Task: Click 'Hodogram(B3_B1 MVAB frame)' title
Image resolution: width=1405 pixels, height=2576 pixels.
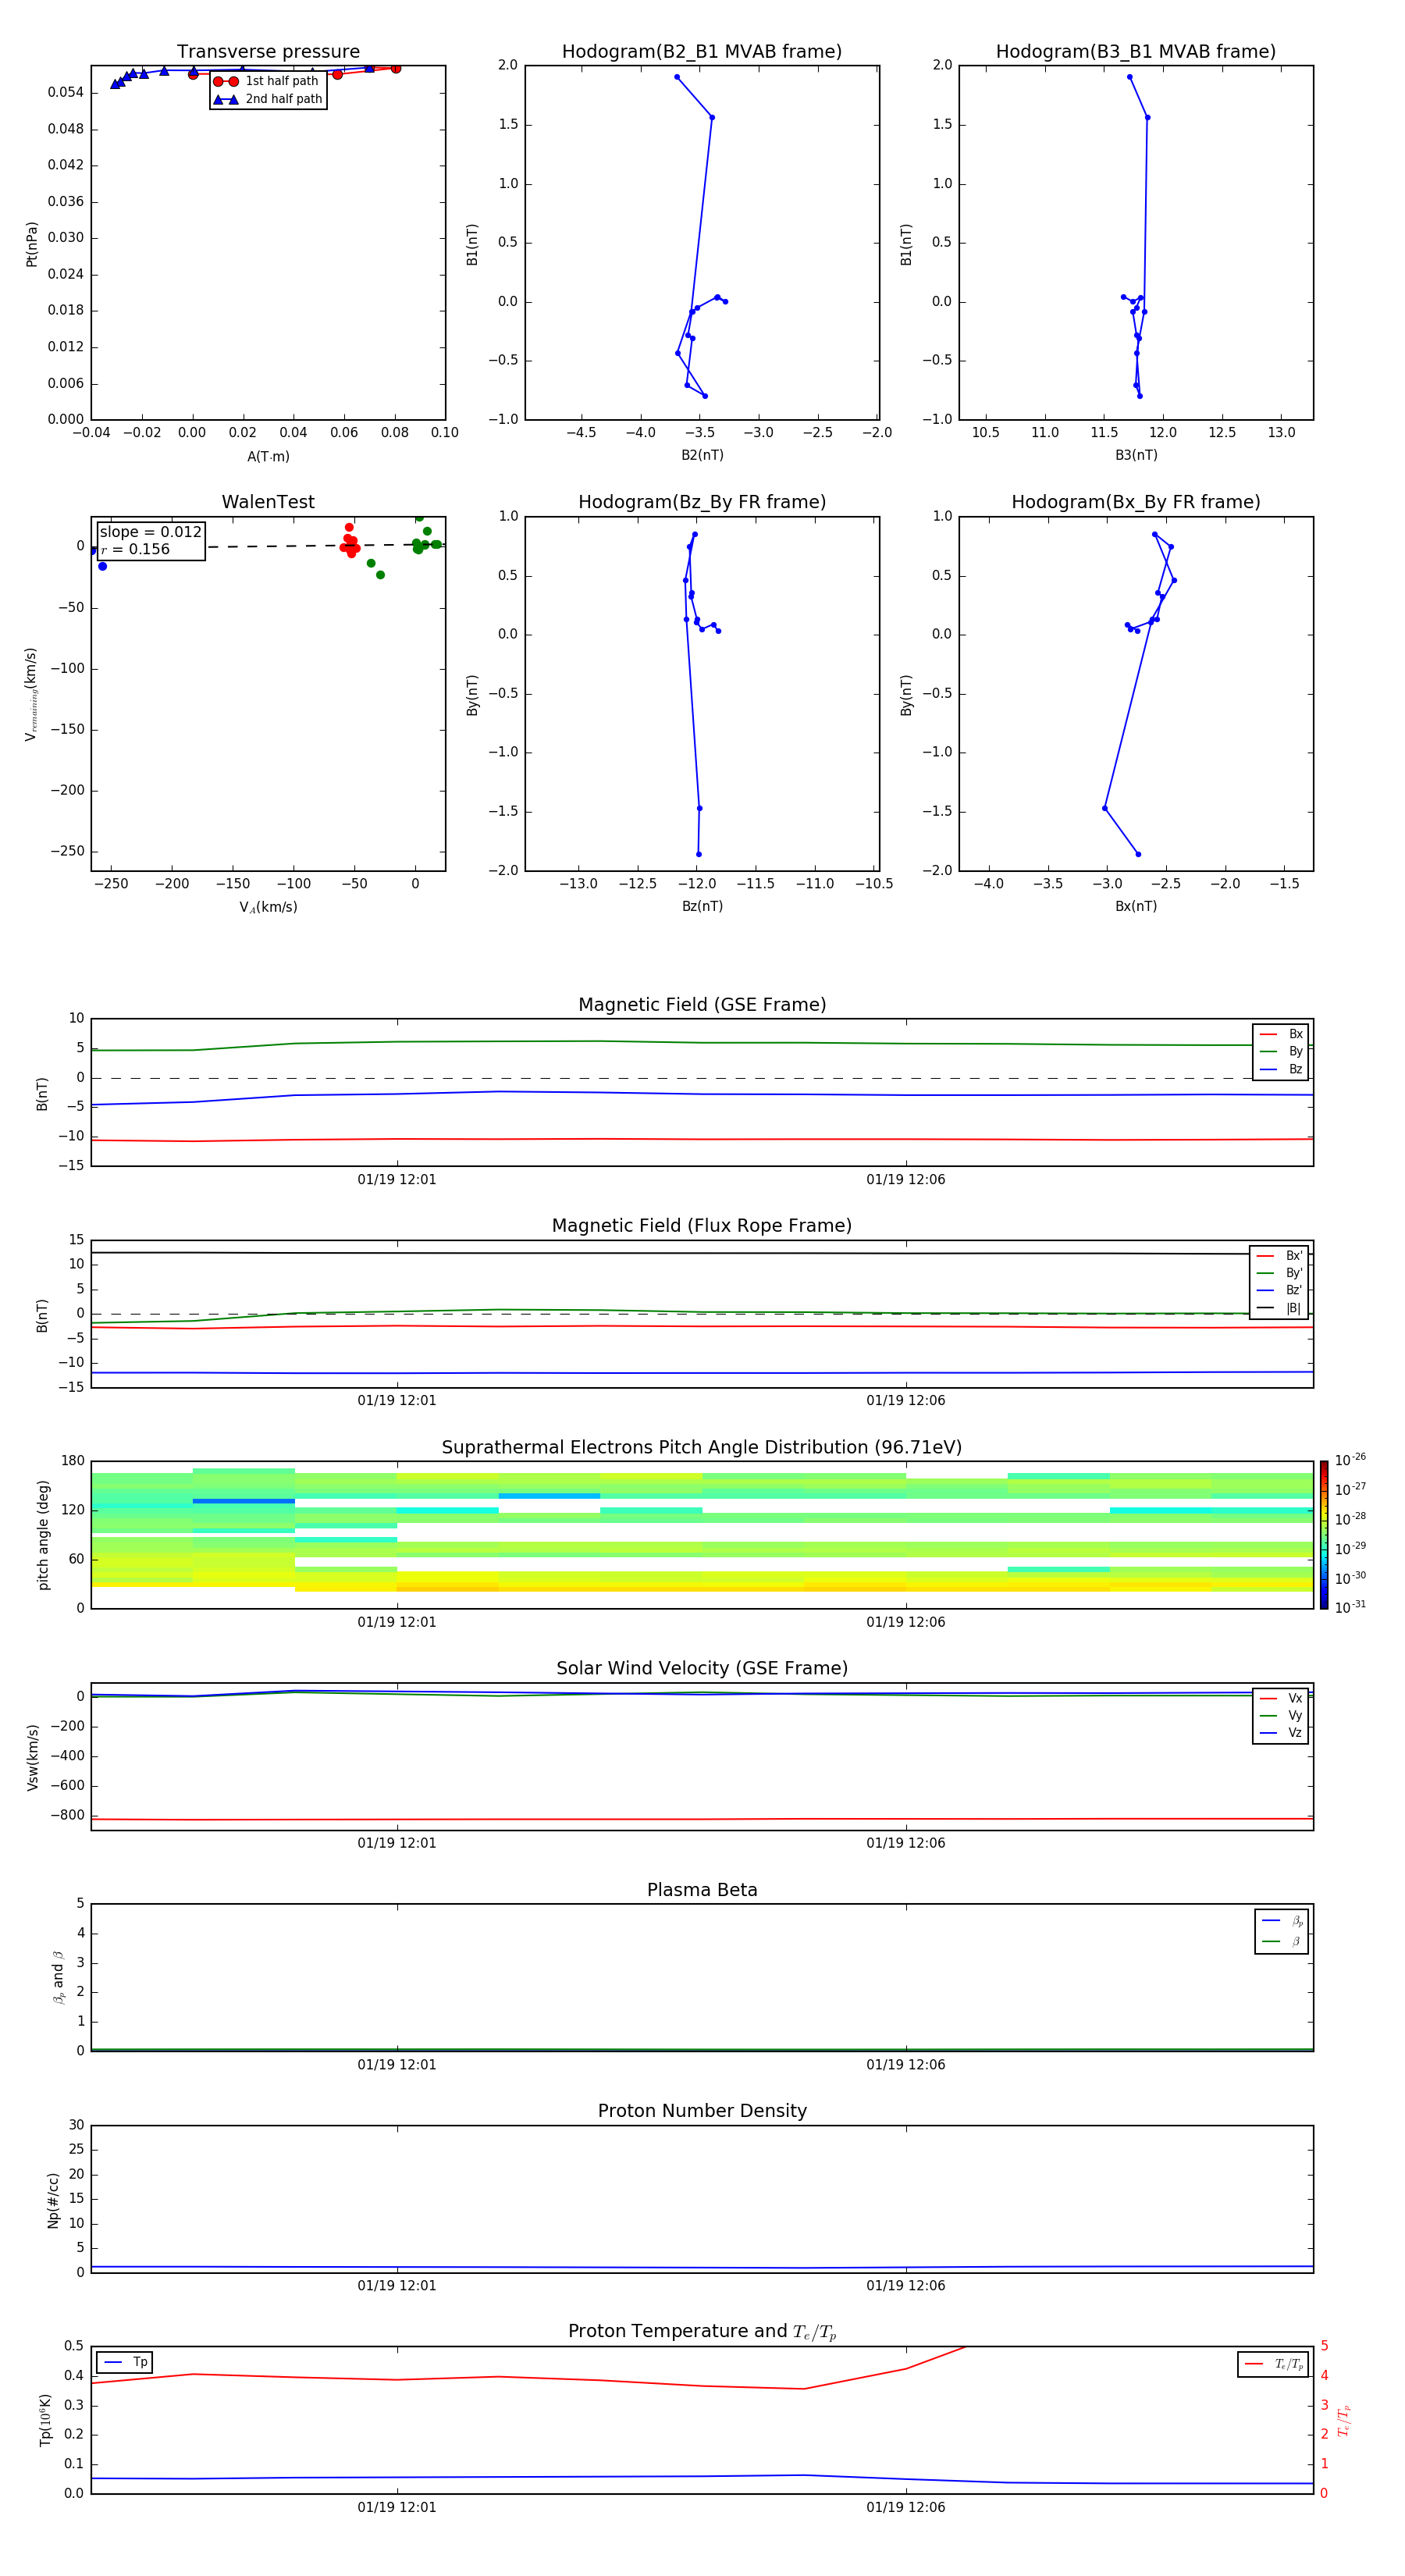Action: (x=1136, y=52)
